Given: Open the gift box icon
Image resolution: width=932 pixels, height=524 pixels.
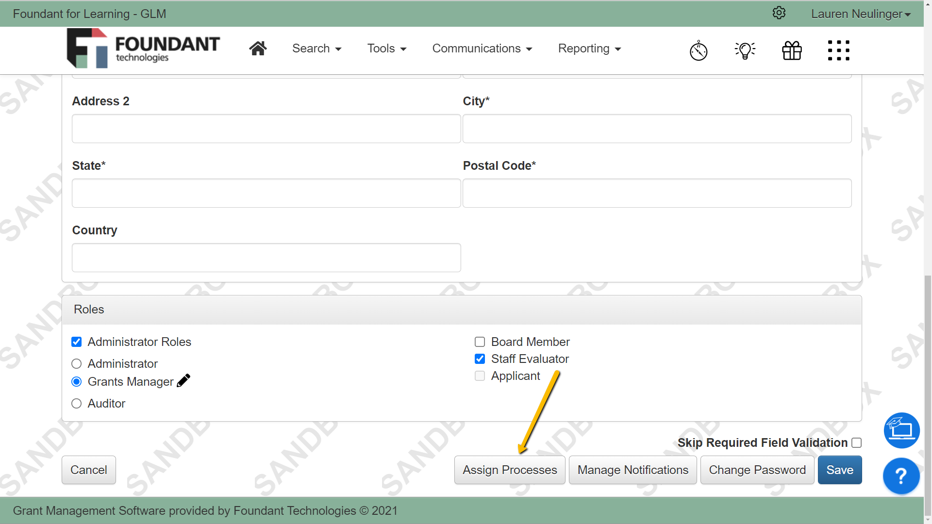Looking at the screenshot, I should (x=792, y=50).
